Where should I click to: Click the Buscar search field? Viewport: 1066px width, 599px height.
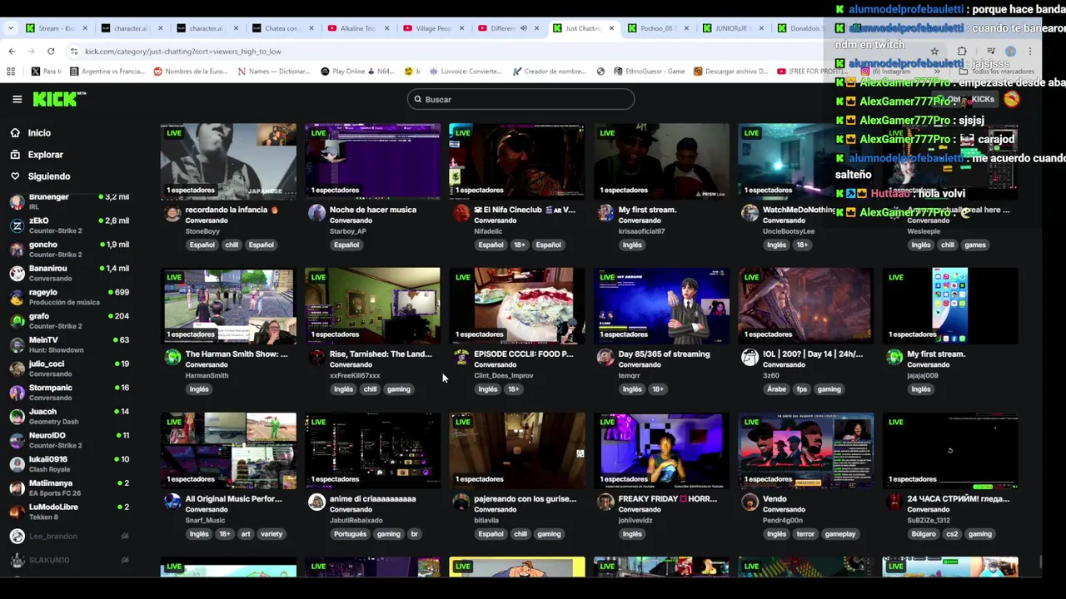(521, 100)
